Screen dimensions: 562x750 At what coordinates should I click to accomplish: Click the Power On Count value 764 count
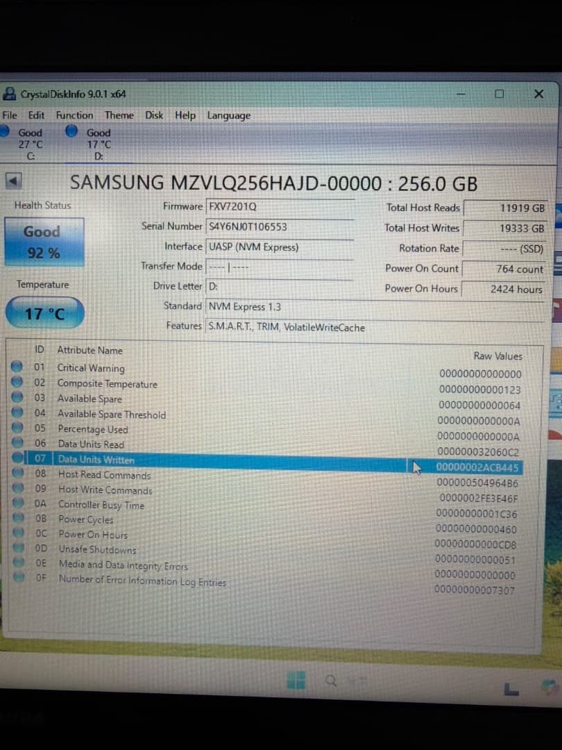[503, 269]
